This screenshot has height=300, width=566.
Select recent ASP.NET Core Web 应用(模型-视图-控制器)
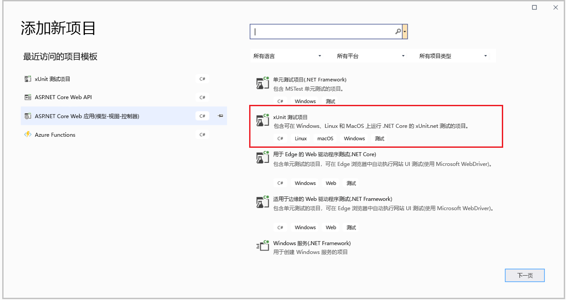(124, 116)
